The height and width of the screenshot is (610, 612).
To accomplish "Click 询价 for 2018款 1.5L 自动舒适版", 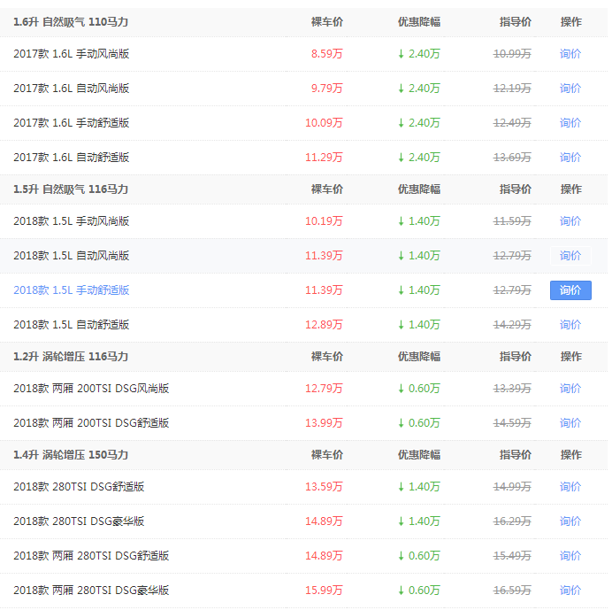I will (570, 325).
